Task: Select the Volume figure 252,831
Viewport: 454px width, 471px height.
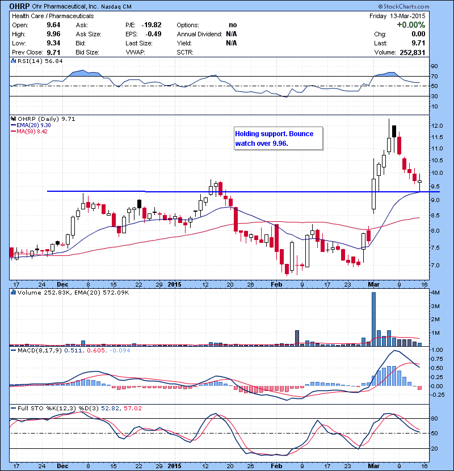Action: coord(413,53)
